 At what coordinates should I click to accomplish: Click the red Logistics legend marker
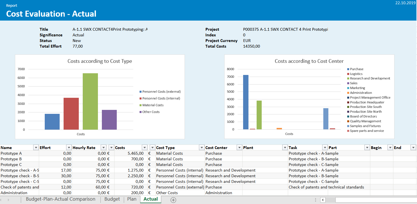coord(348,74)
